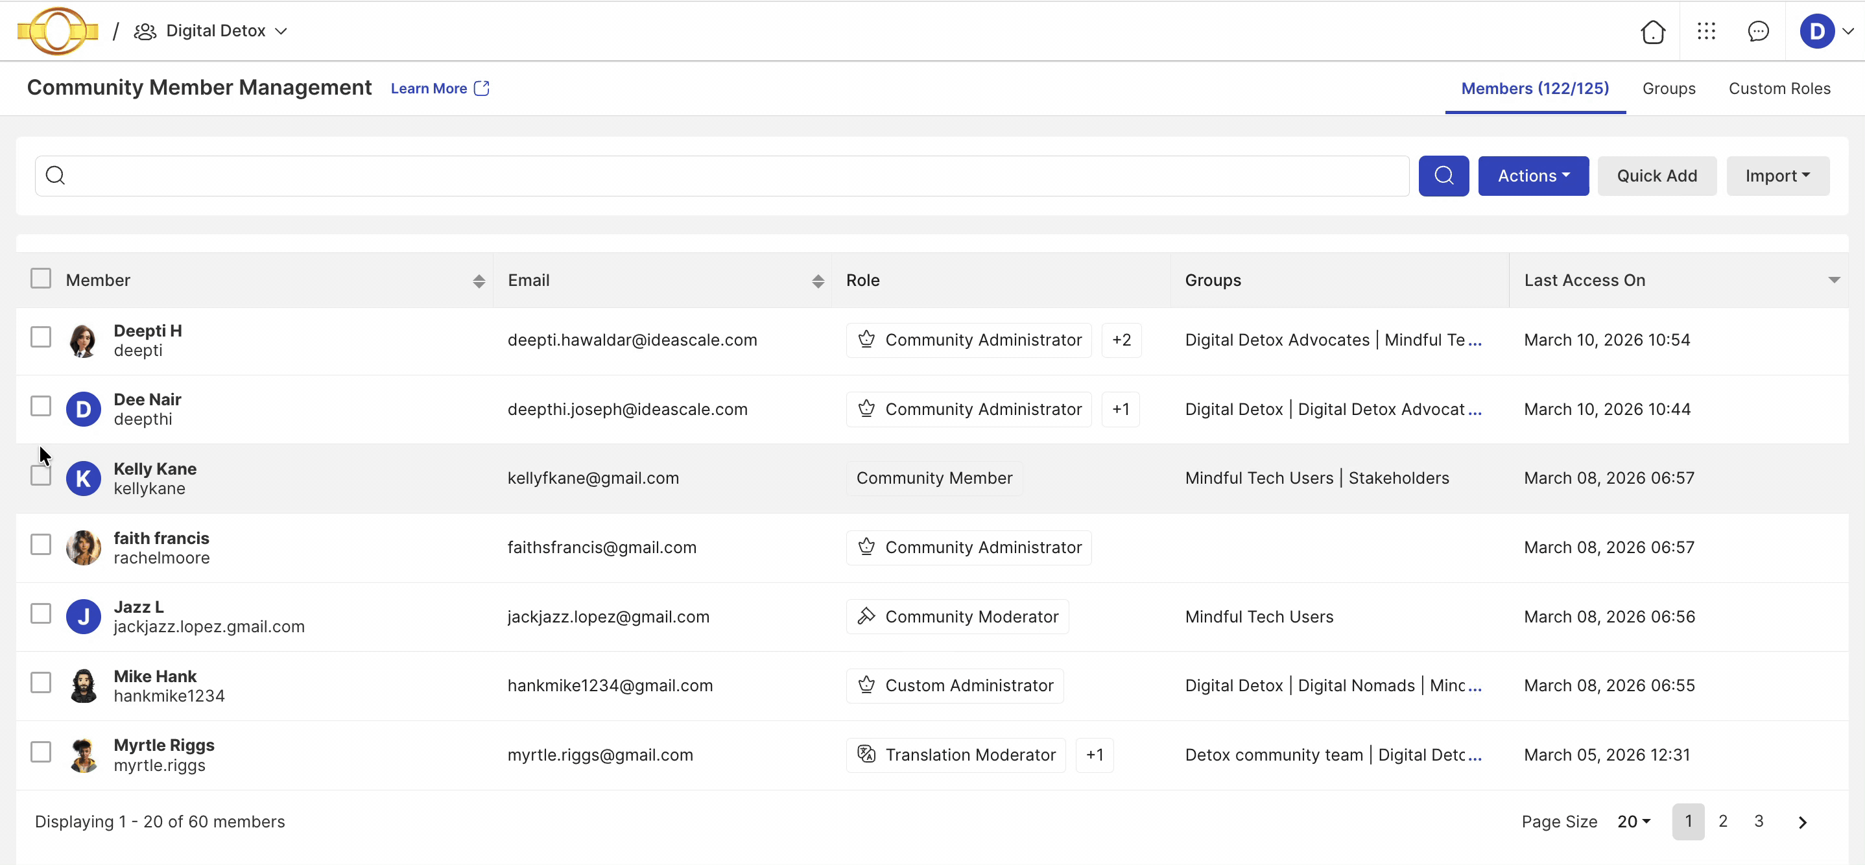Open the messages chat bubble icon
The height and width of the screenshot is (865, 1865).
(1758, 31)
